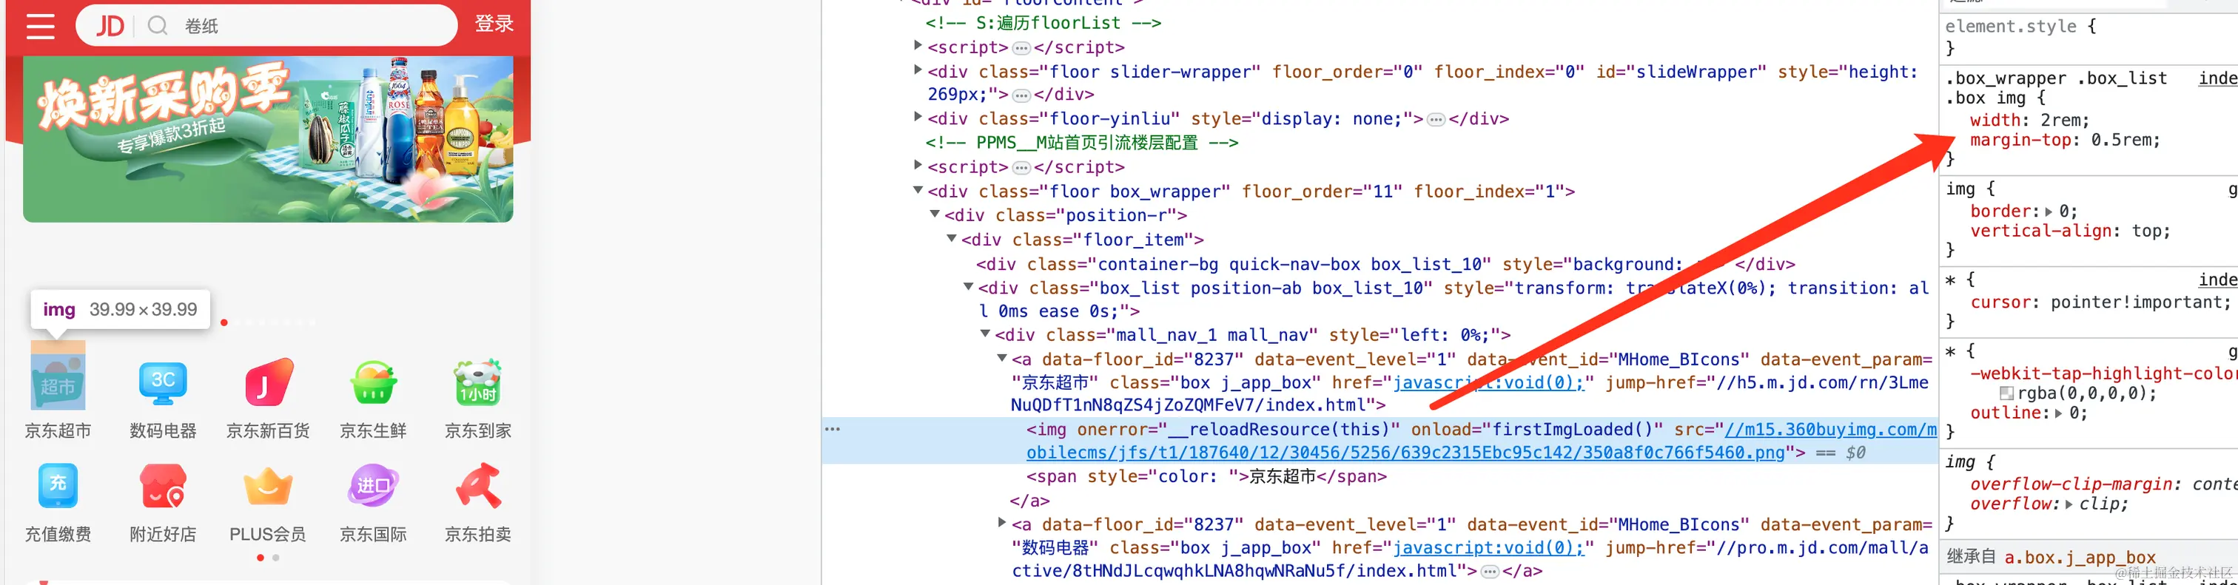The height and width of the screenshot is (585, 2238).
Task: Collapse the position-r div
Action: point(935,214)
